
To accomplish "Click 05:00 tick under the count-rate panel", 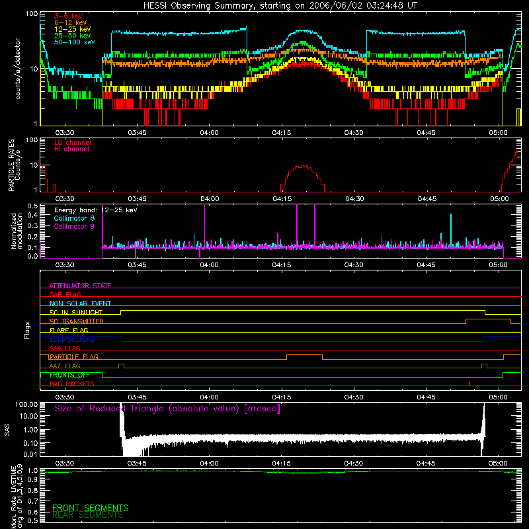I will tap(498, 133).
